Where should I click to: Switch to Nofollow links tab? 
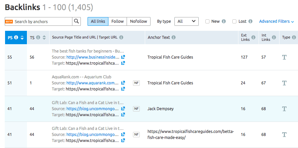(x=138, y=21)
